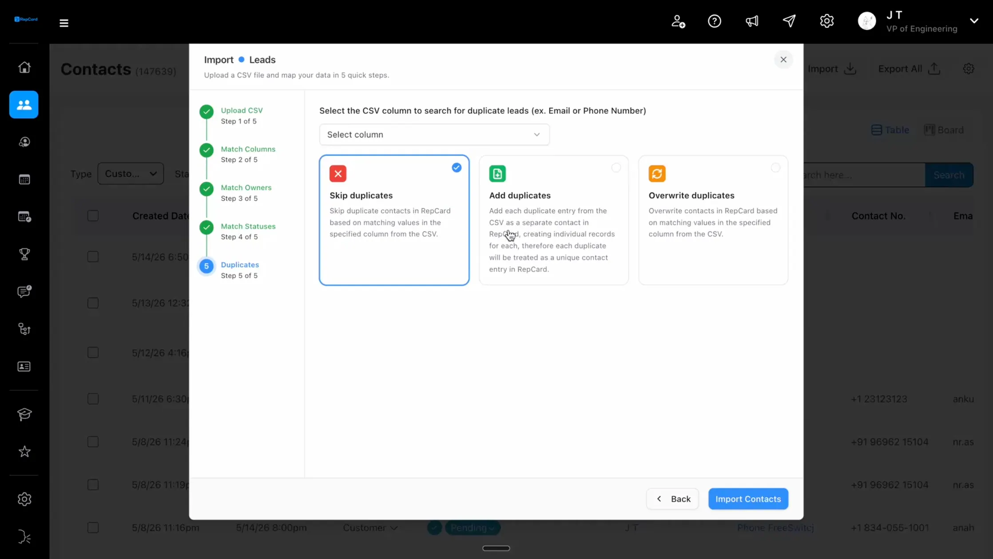The width and height of the screenshot is (993, 559).
Task: Check the 5/14/26 row checkbox
Action: 93,257
